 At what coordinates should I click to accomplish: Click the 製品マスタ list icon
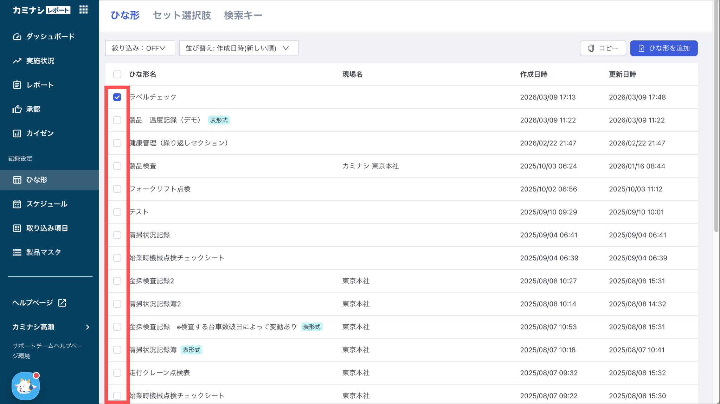pyautogui.click(x=17, y=252)
